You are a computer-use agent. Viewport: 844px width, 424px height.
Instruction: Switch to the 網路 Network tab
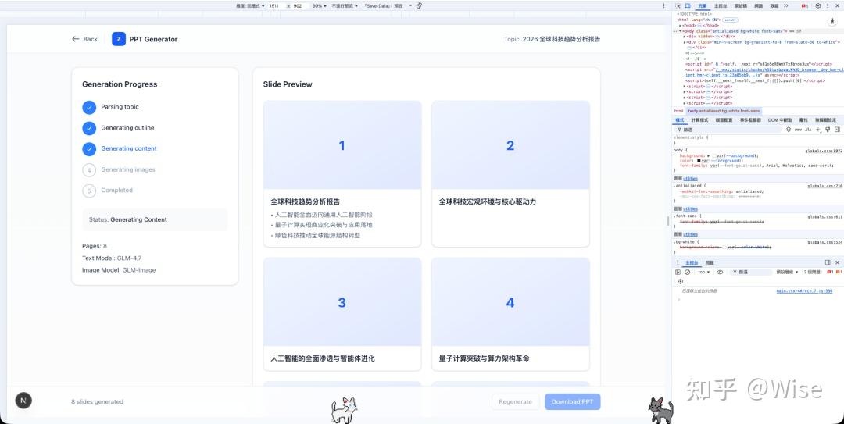click(x=758, y=5)
